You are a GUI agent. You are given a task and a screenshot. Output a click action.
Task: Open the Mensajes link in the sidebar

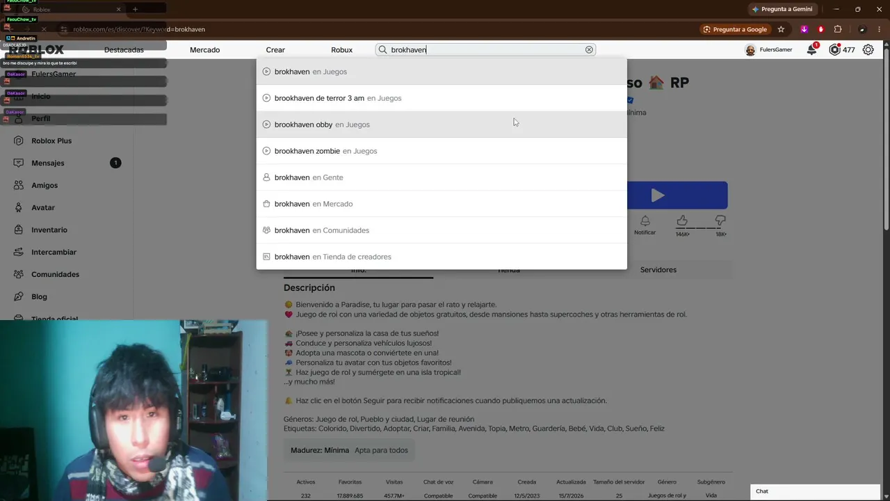click(x=48, y=163)
